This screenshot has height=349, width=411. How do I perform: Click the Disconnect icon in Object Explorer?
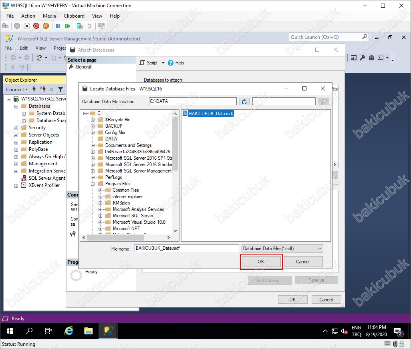pos(43,89)
